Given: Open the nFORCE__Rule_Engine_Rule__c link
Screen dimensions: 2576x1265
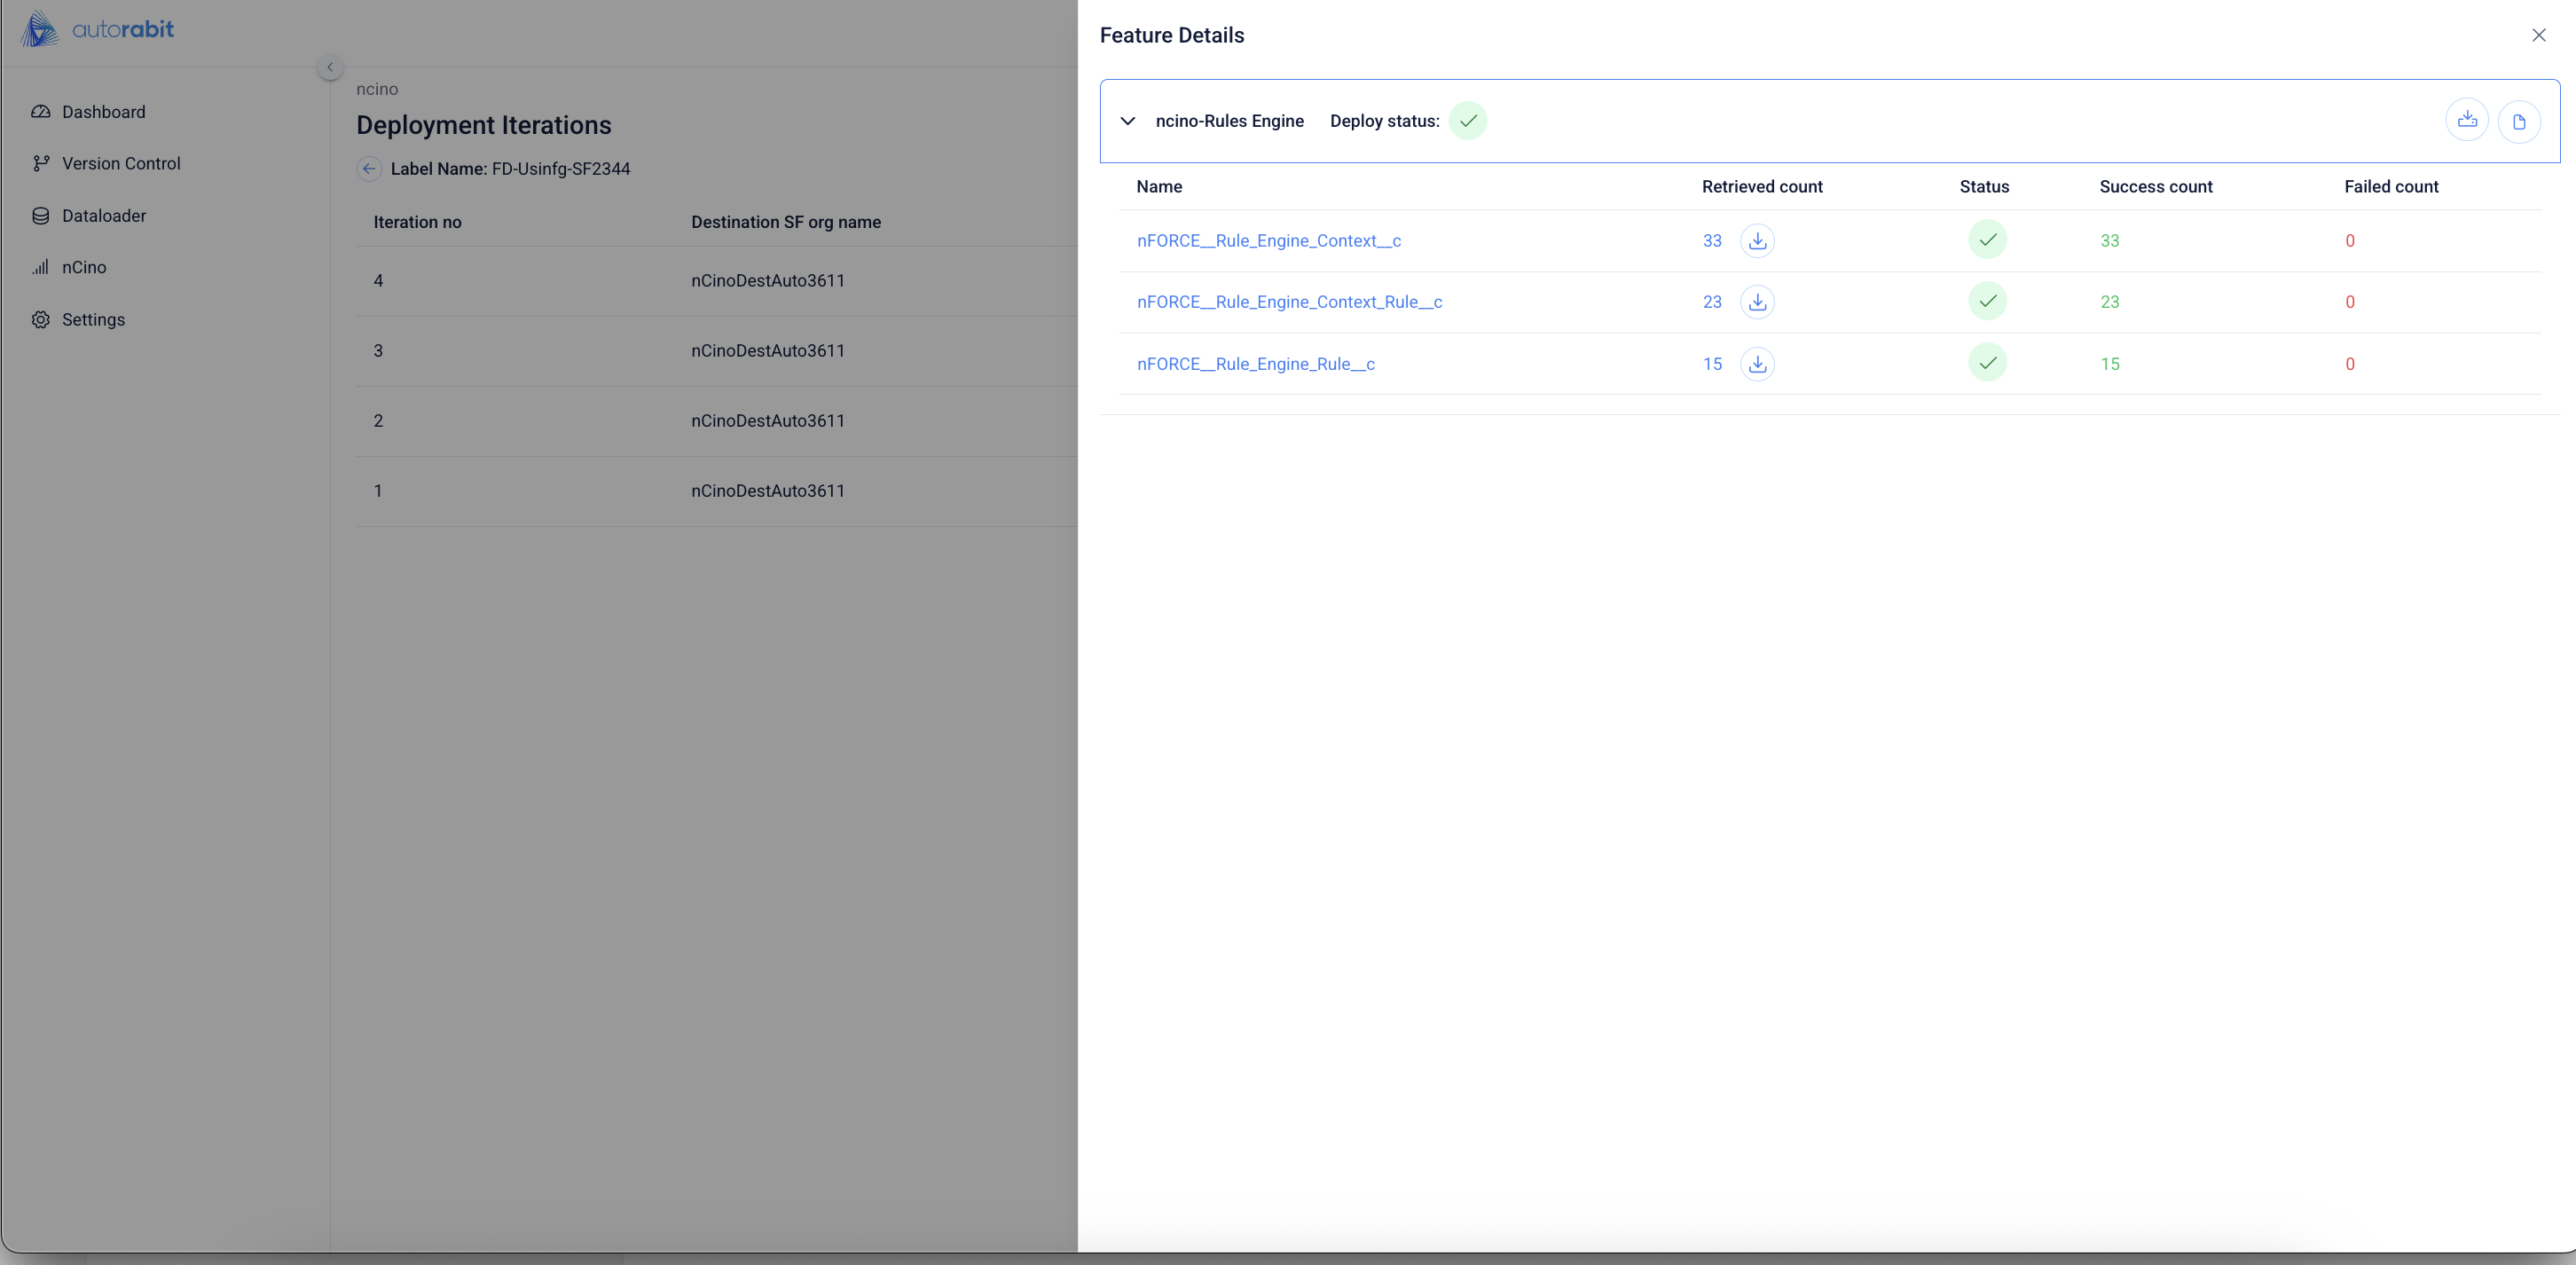Looking at the screenshot, I should 1255,364.
